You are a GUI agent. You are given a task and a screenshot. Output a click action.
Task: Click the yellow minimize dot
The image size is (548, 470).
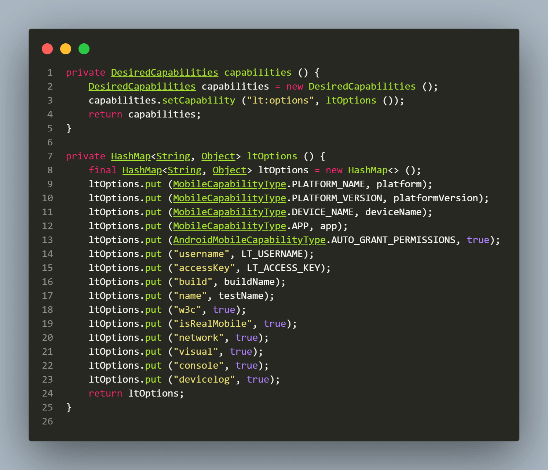pos(66,49)
